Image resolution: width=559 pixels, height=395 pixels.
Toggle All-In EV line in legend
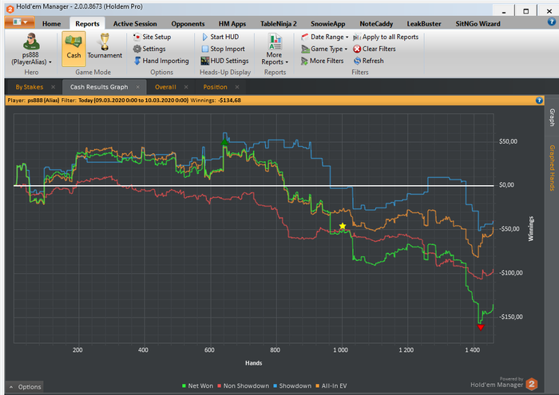(331, 385)
